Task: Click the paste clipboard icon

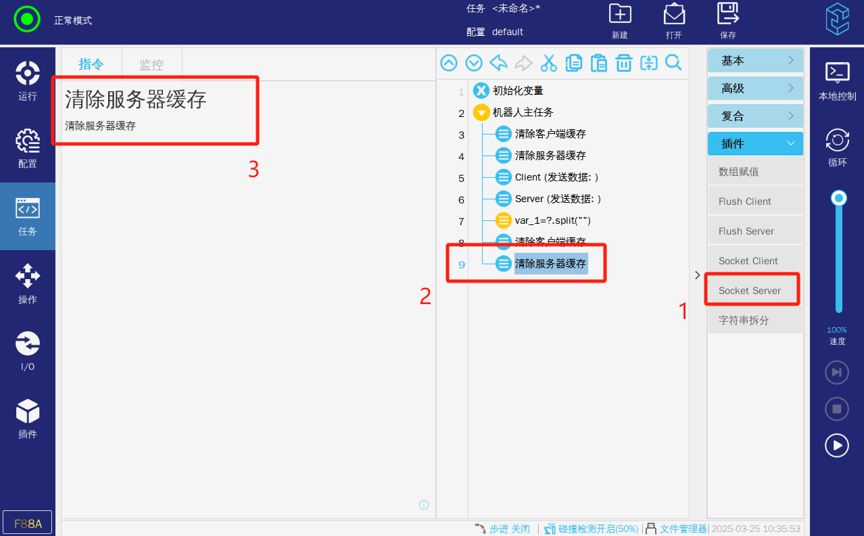Action: coord(598,64)
